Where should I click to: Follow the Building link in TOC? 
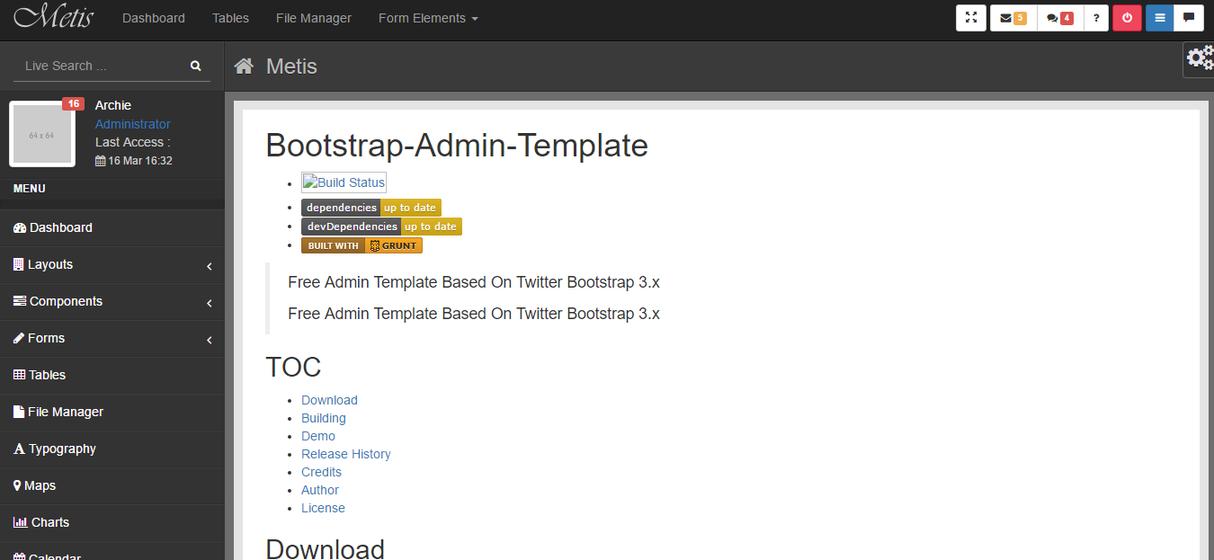click(324, 418)
